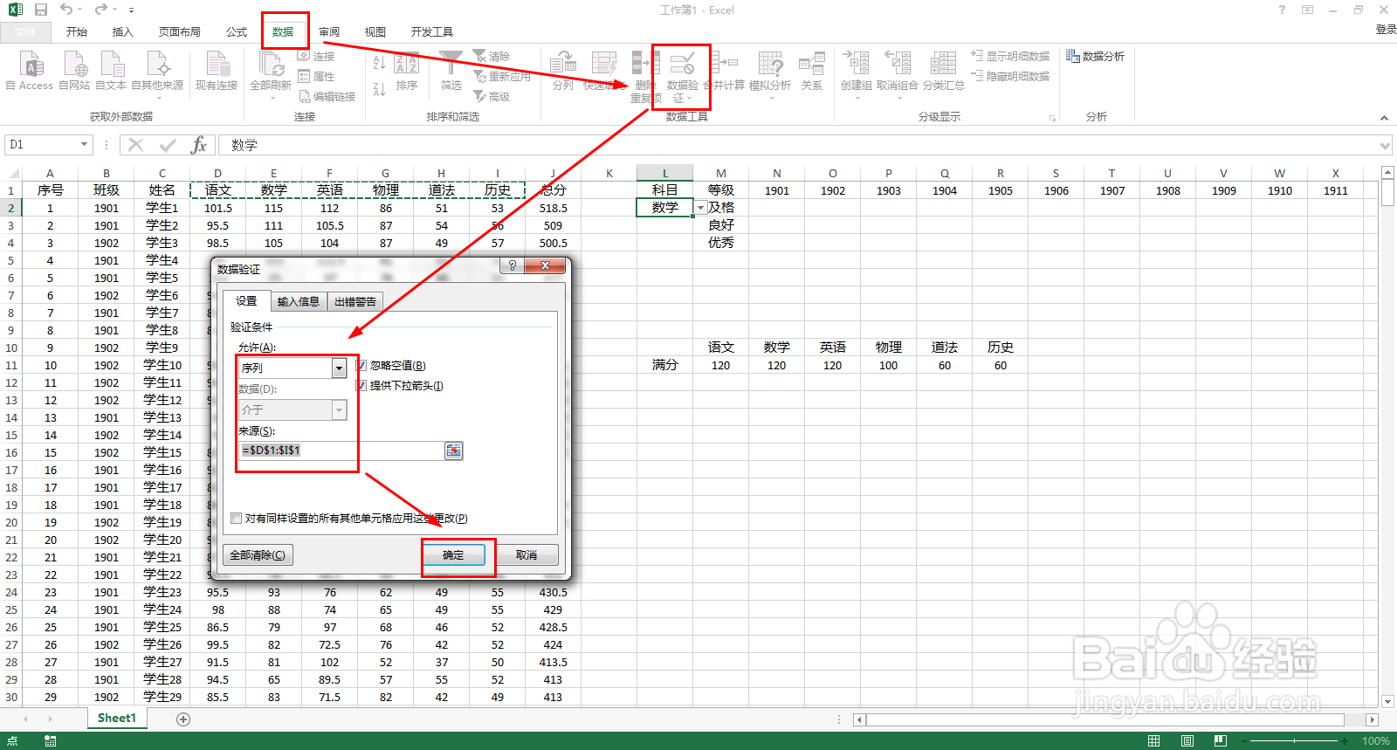
Task: Open the Name Box dropdown arrow
Action: [x=84, y=145]
